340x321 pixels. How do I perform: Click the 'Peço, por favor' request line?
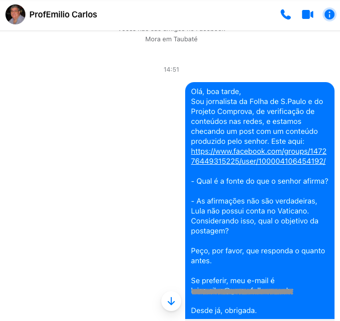click(258, 256)
